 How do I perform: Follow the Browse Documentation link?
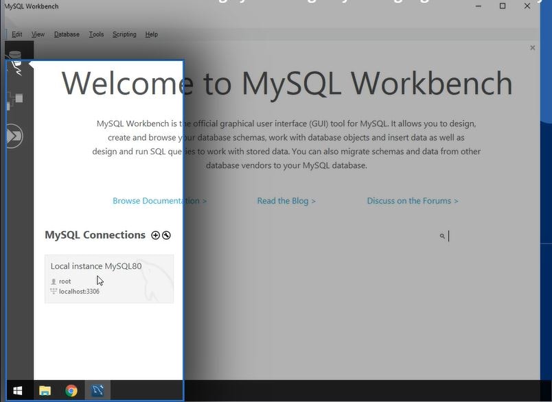pos(159,201)
